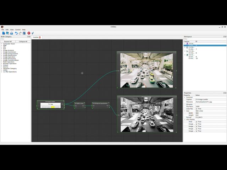Collapse the Size property group
Image resolution: width=227 pixels, height=170 pixels.
[185, 111]
